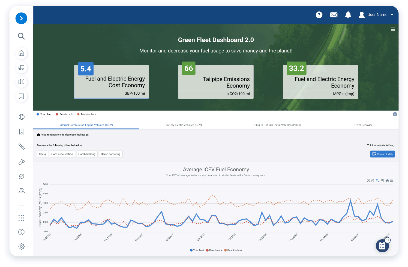Open the User Name account dropdown
408x267 pixels.
click(x=376, y=15)
